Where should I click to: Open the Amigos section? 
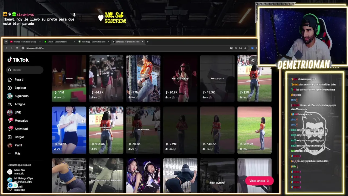tap(20, 104)
